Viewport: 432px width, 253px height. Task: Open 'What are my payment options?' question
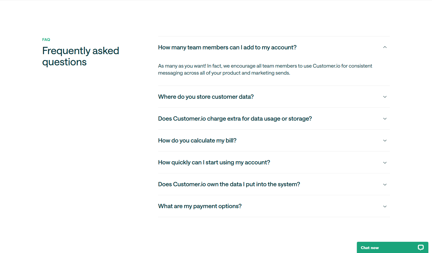[x=200, y=206]
